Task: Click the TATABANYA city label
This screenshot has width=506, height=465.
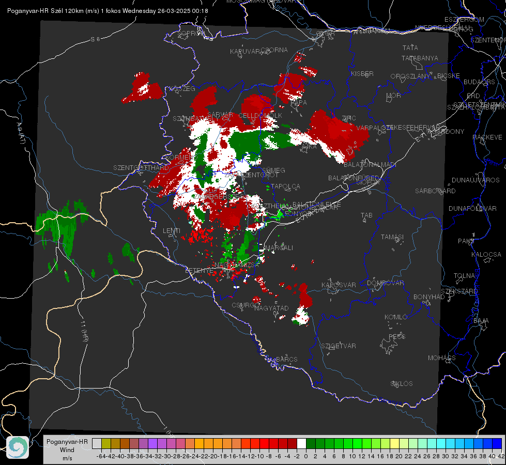Action: [x=420, y=58]
